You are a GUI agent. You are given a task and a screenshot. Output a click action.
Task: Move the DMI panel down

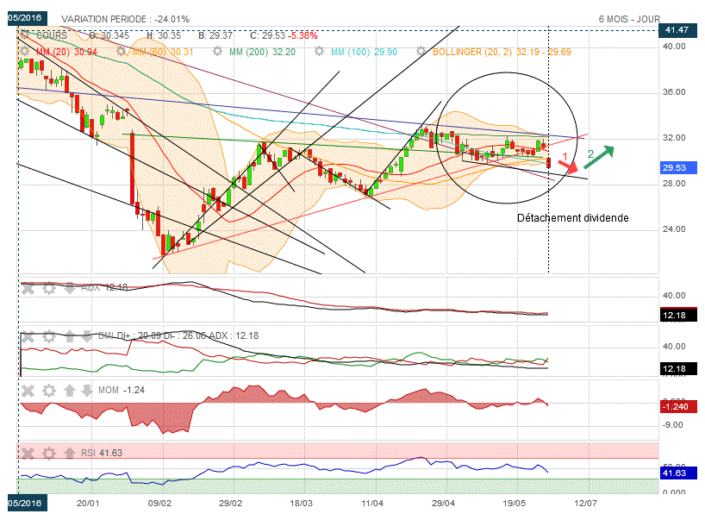coord(87,336)
